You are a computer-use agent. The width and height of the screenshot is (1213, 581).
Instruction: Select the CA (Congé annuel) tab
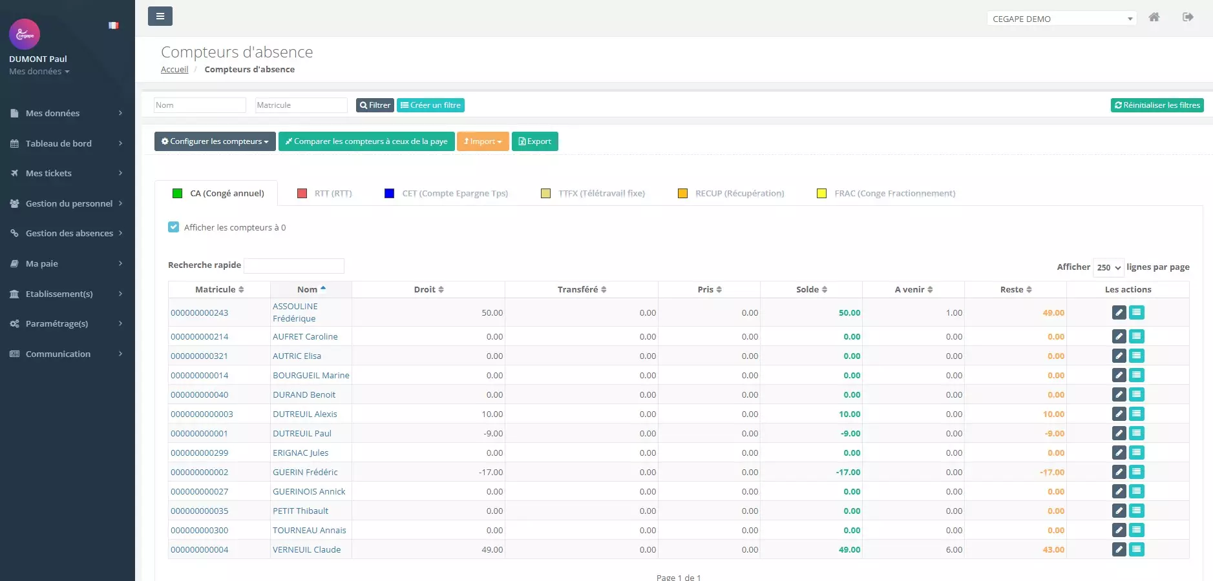218,193
